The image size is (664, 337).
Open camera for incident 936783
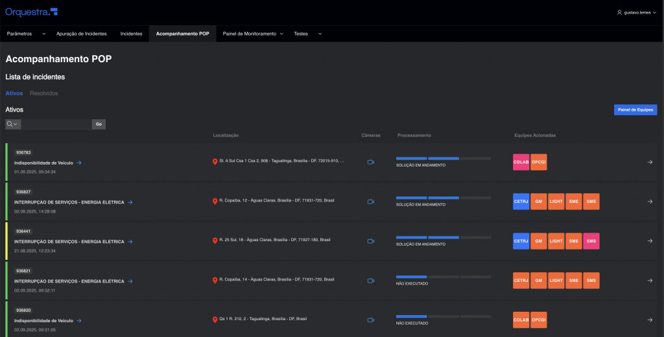371,162
